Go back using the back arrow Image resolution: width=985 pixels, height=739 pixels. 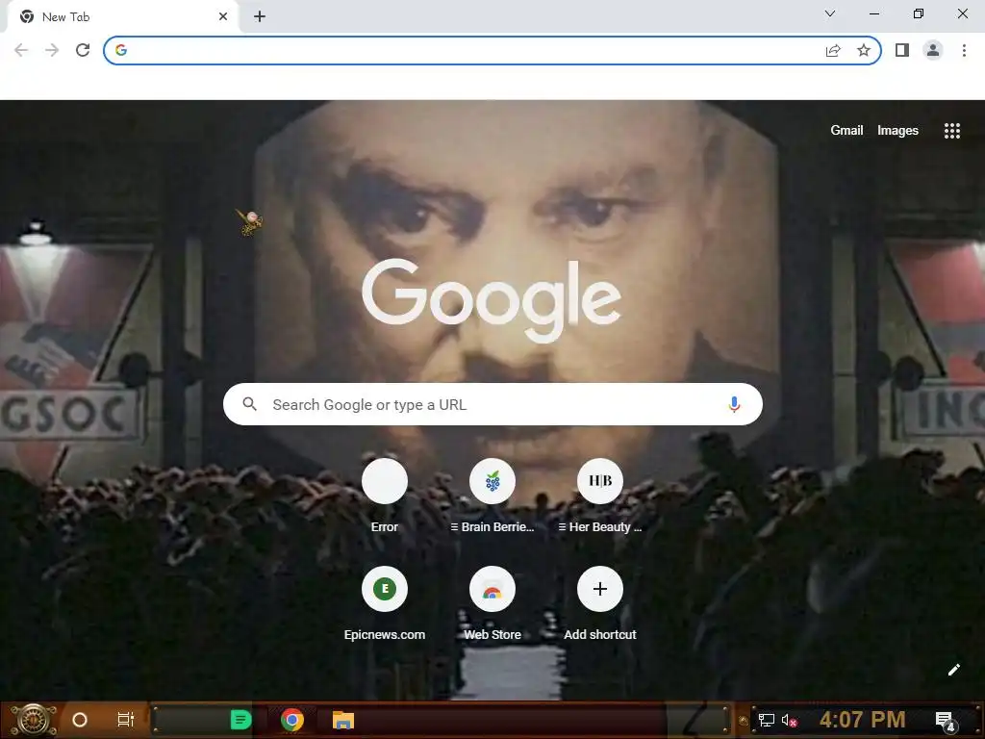(x=21, y=50)
